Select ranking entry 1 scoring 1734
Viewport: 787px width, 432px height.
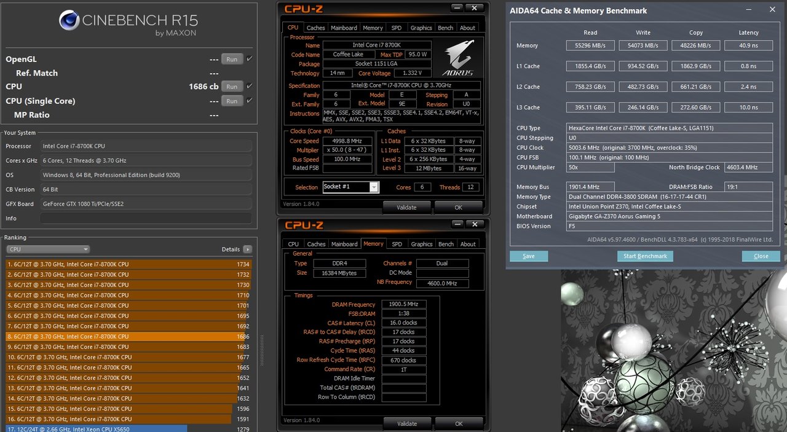click(129, 264)
